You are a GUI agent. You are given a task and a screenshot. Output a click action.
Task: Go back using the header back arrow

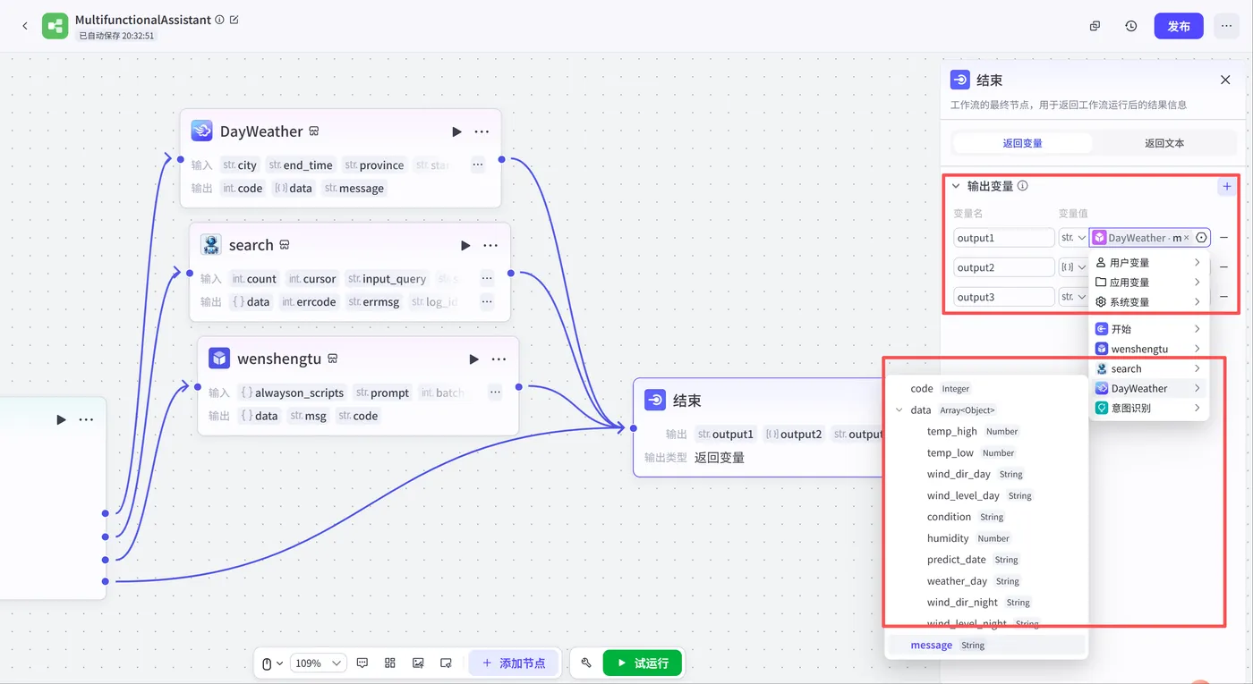tap(25, 26)
